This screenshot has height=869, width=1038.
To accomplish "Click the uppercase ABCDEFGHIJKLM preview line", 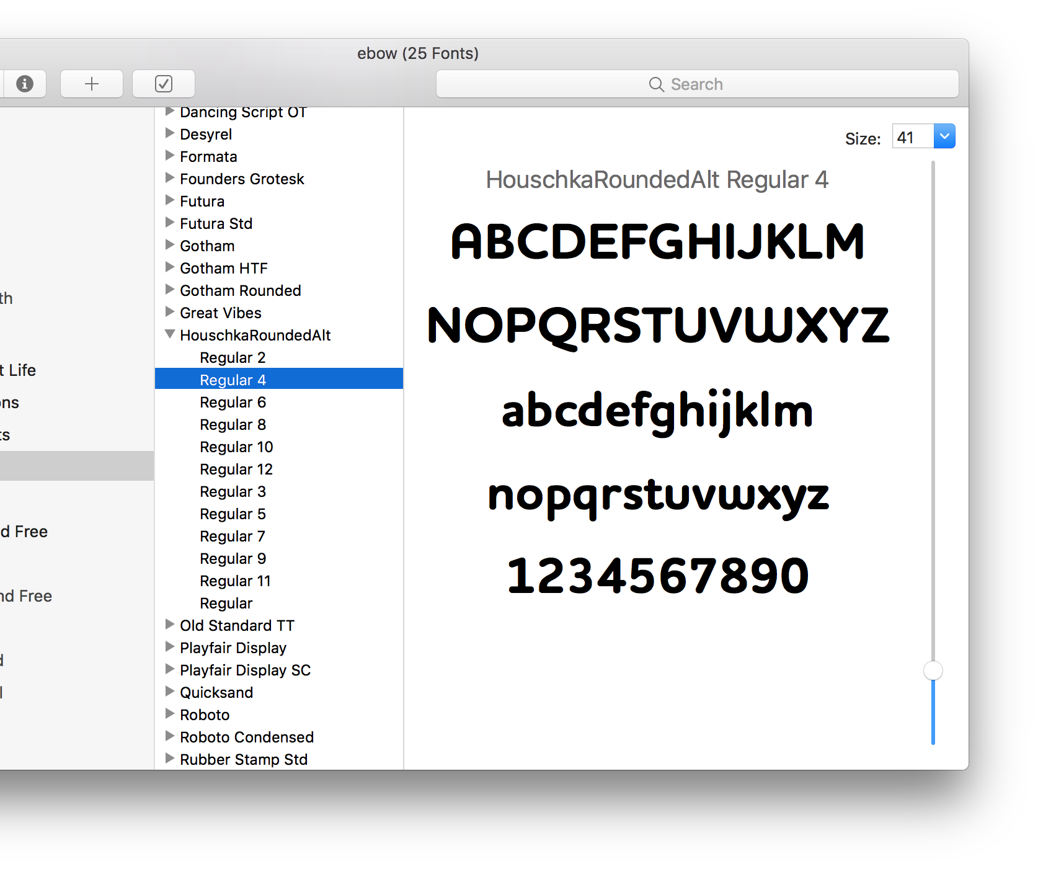I will point(657,241).
